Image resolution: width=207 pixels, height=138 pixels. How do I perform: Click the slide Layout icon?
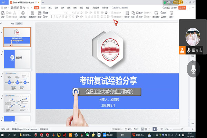[40, 13]
